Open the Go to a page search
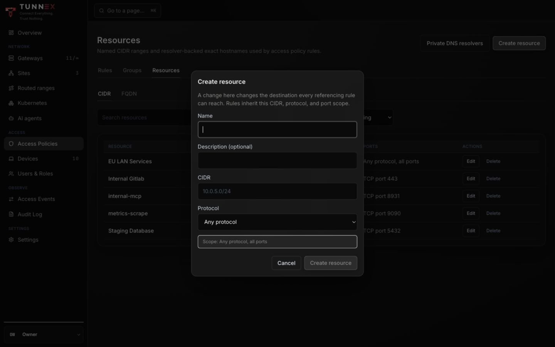The width and height of the screenshot is (555, 347). coord(128,11)
